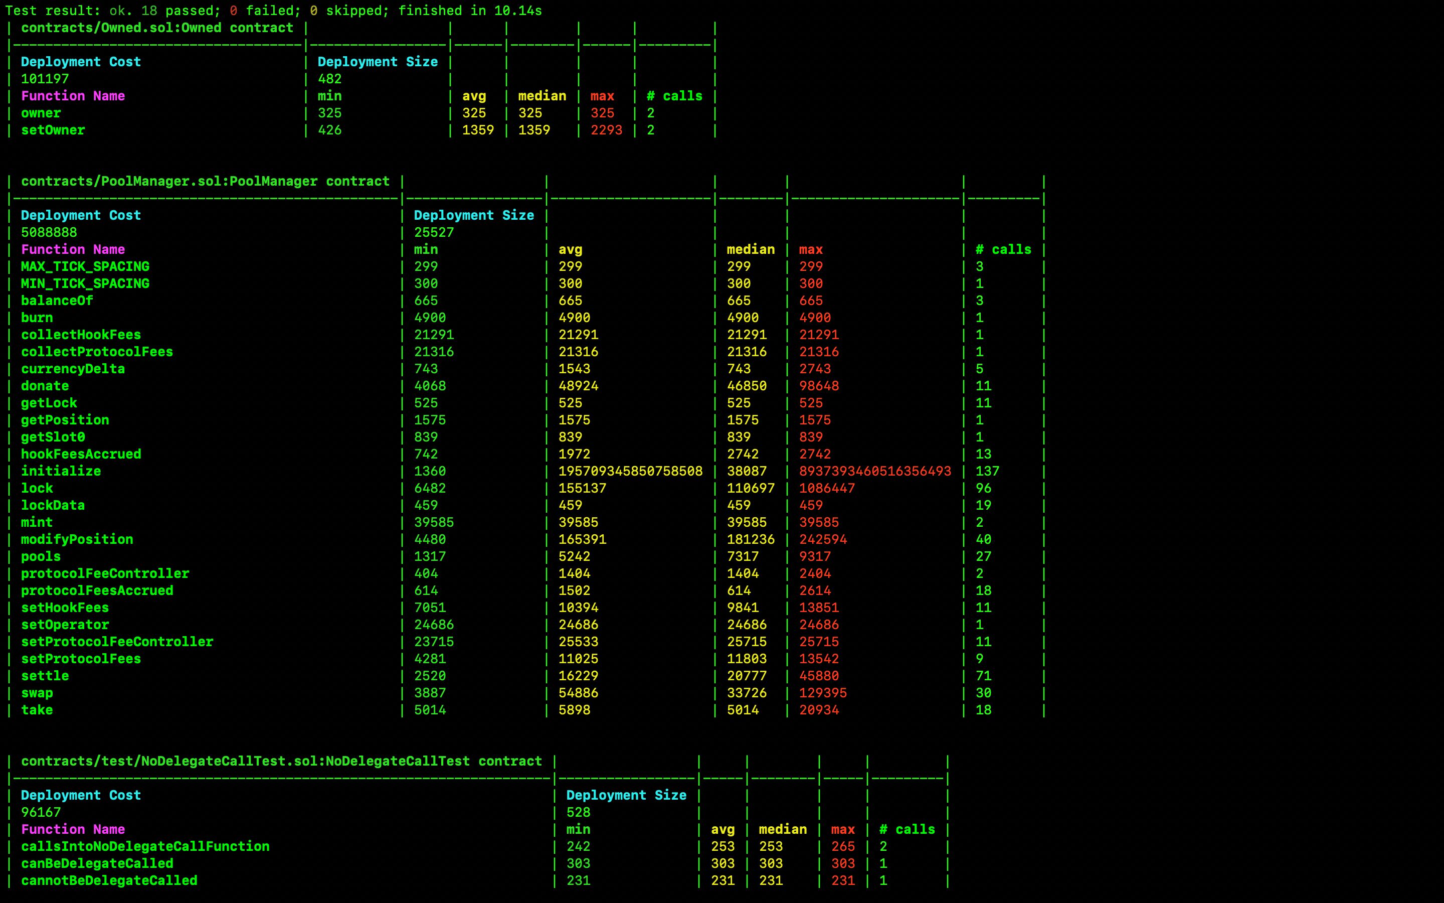1444x903 pixels.
Task: Select 'contracts/Owned.sol:Owned contract' header text
Action: coord(157,28)
